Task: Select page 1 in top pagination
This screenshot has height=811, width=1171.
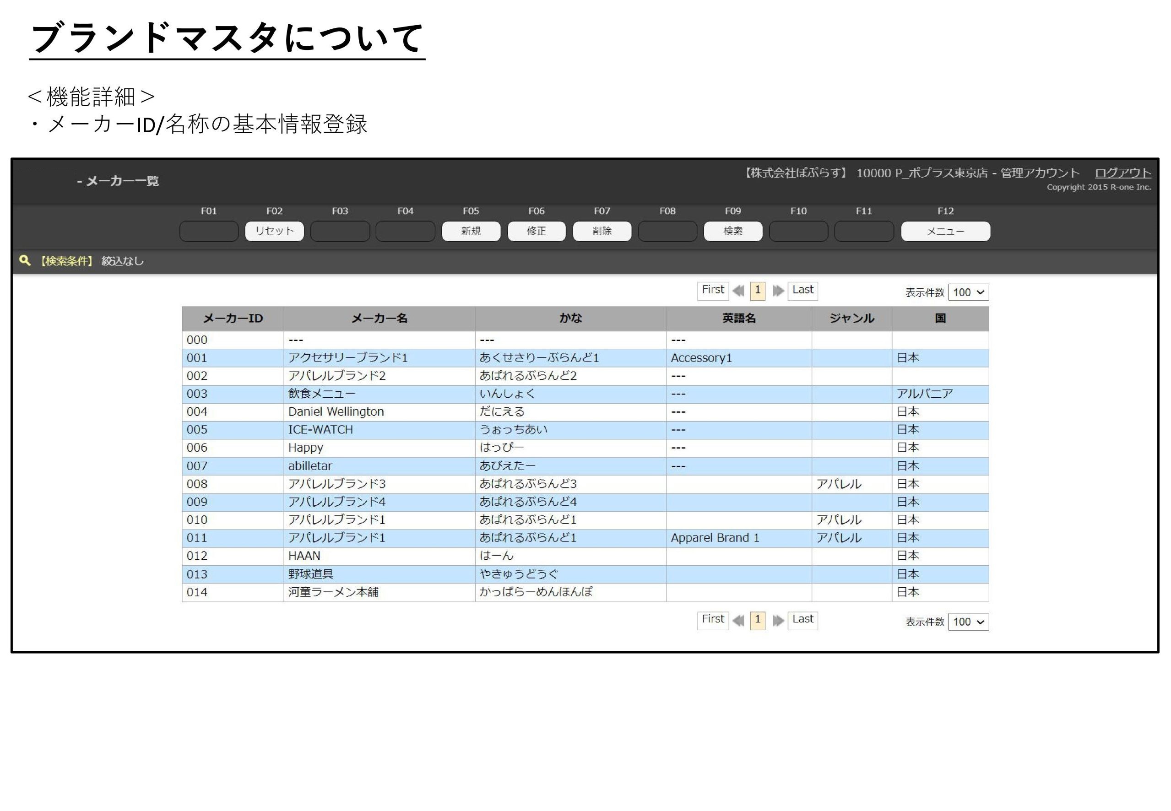Action: [x=757, y=290]
